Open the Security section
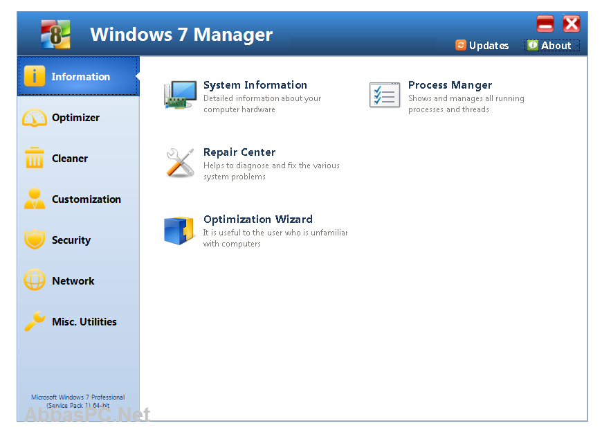The height and width of the screenshot is (439, 602). pos(78,240)
